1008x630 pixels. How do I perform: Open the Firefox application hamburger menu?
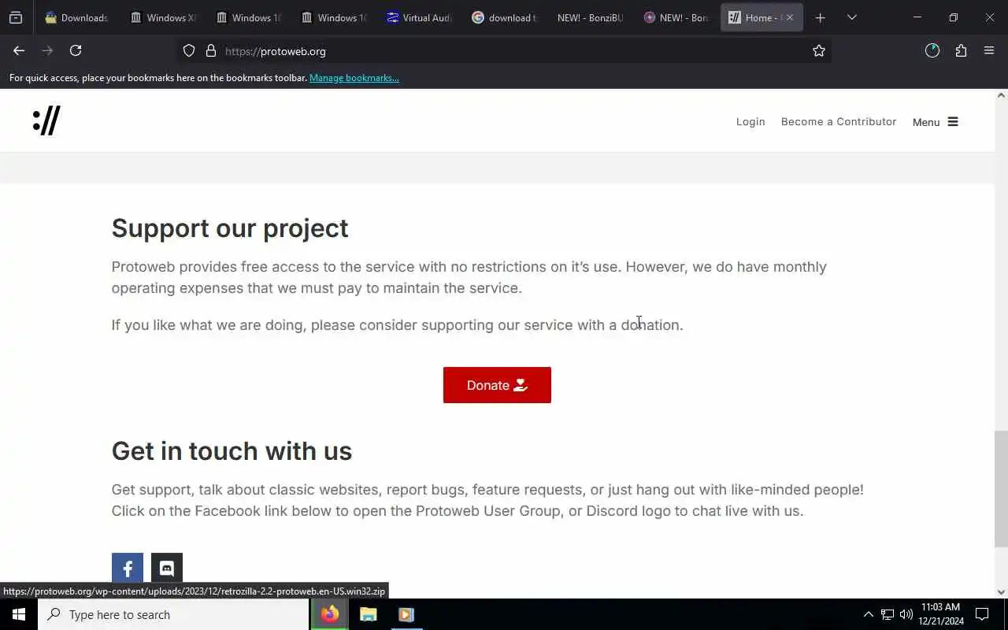pos(989,50)
